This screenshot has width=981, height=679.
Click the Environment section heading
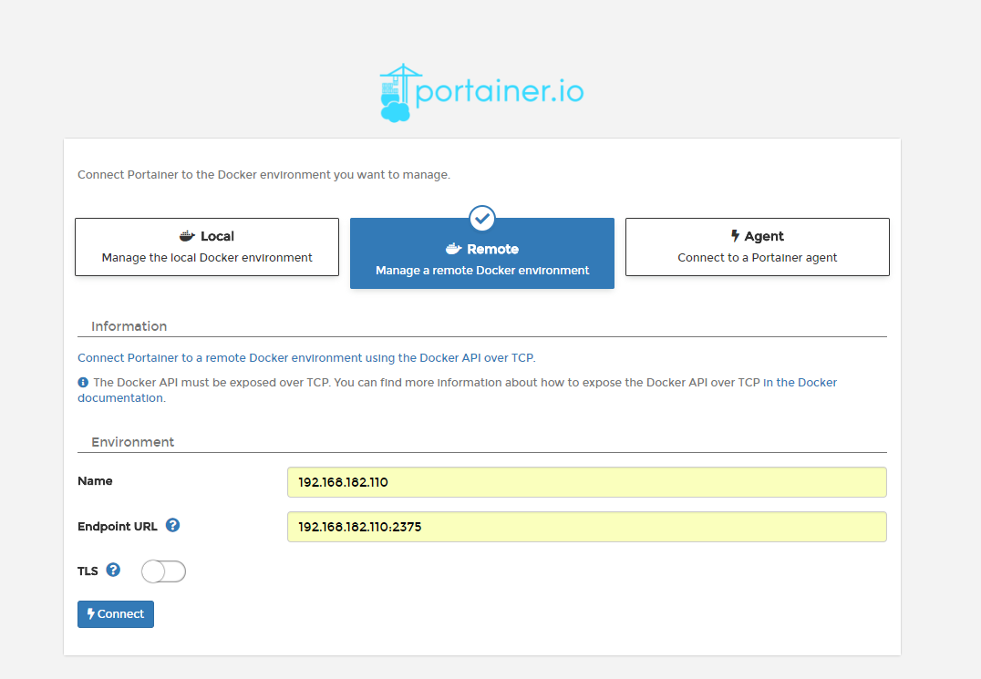pos(132,442)
